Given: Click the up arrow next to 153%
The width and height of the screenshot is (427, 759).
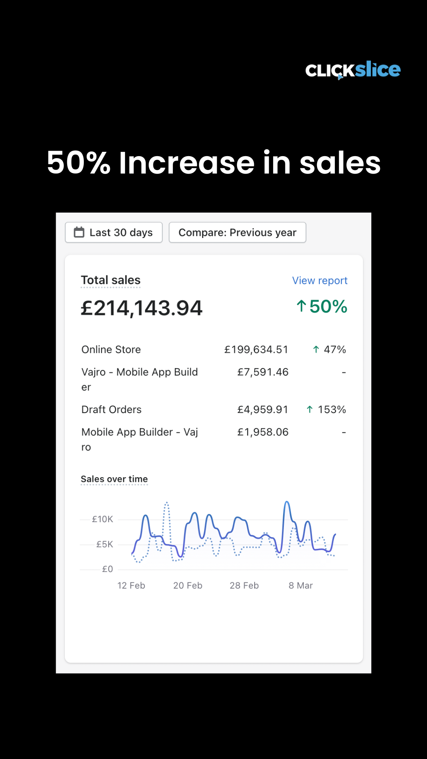Looking at the screenshot, I should click(x=310, y=410).
